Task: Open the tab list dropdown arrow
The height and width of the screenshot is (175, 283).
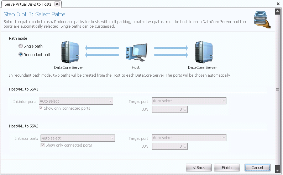Action: pos(278,4)
